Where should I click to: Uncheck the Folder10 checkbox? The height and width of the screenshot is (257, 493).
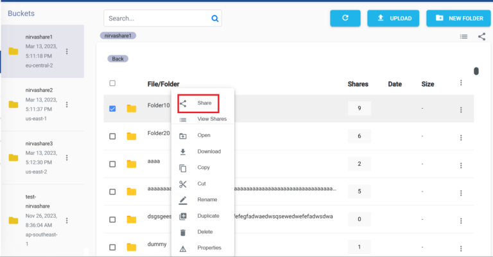coord(112,109)
